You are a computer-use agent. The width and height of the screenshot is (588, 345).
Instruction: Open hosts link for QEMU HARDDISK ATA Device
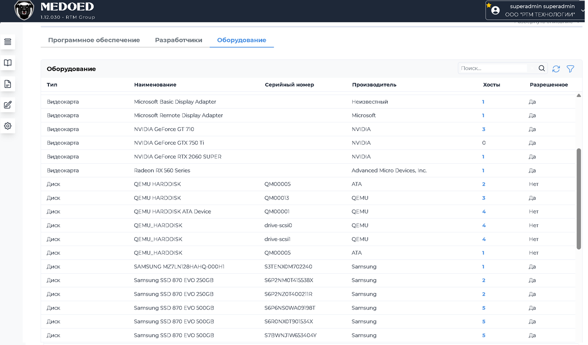click(484, 212)
